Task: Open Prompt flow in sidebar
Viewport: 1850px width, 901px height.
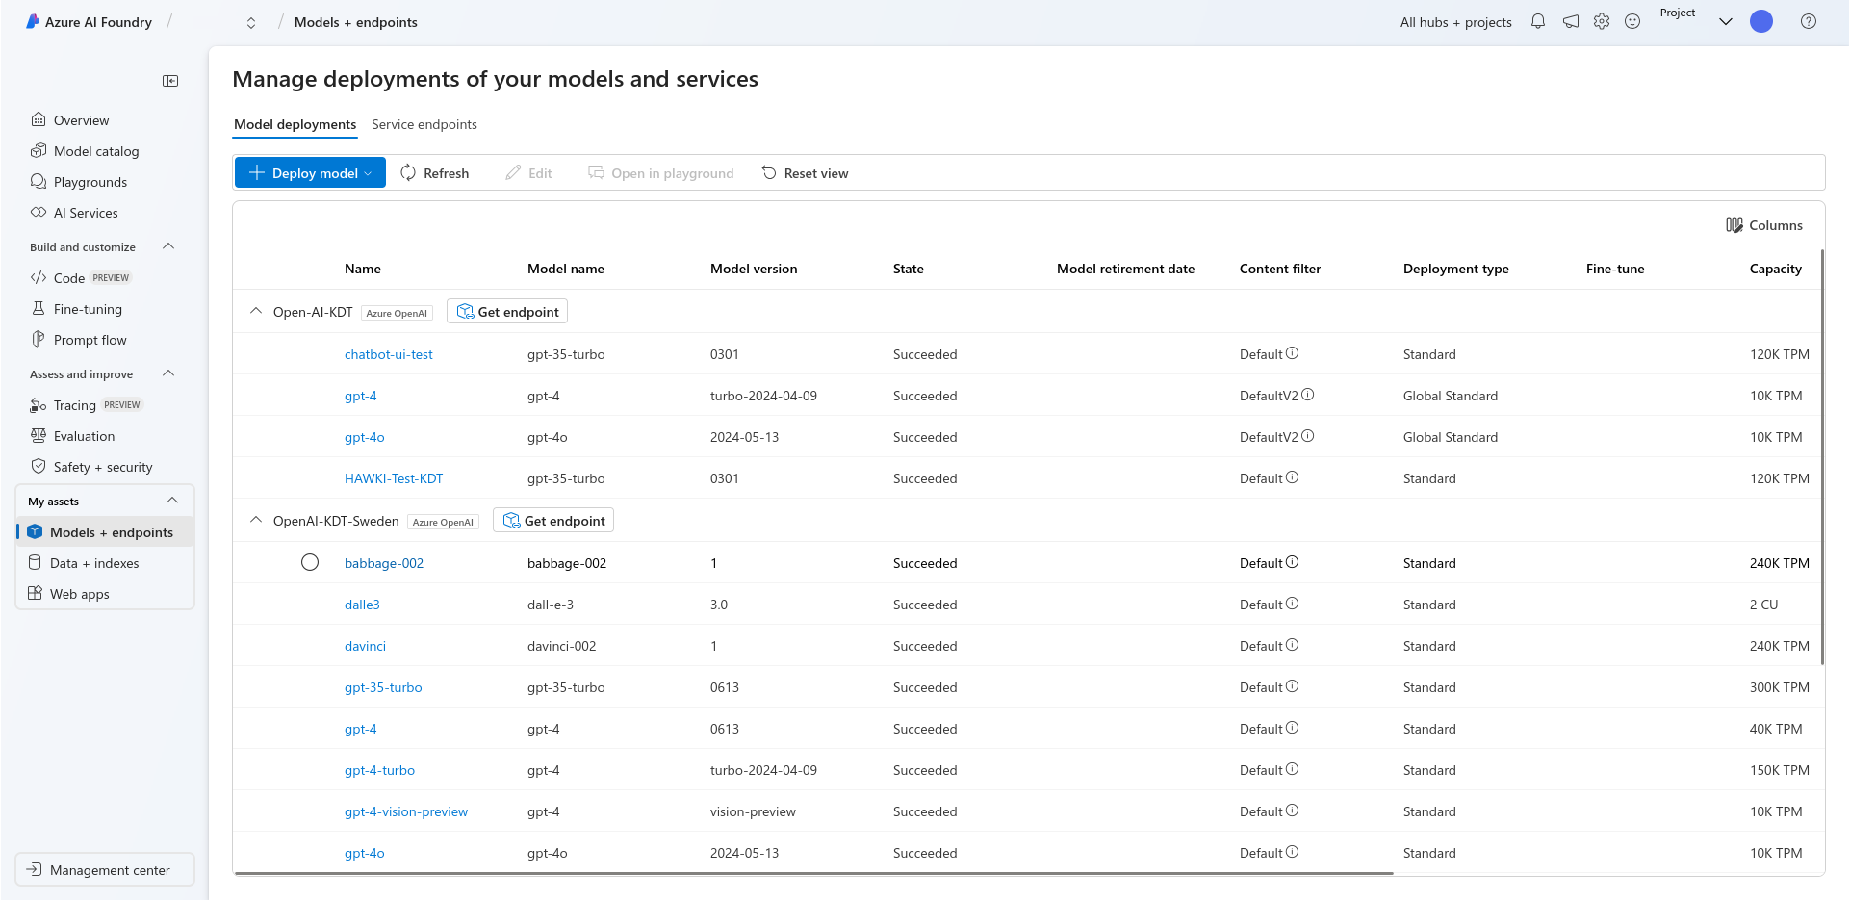Action: point(90,340)
